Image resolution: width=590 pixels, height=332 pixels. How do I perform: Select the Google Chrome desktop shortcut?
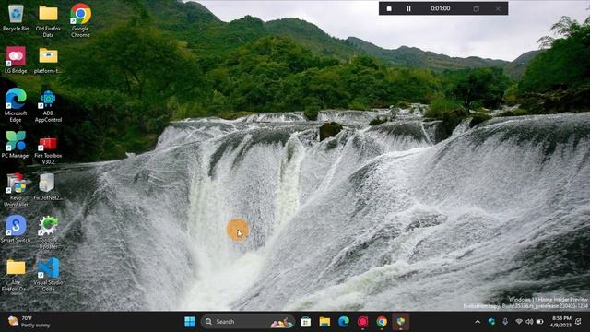(x=80, y=20)
